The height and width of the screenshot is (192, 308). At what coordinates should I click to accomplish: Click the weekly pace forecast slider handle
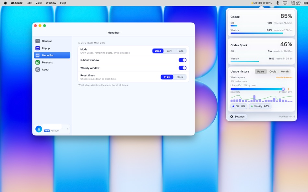point(283,89)
